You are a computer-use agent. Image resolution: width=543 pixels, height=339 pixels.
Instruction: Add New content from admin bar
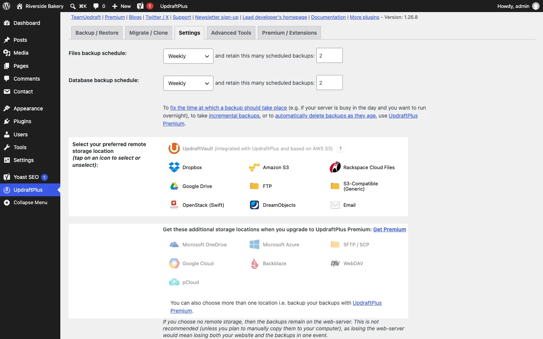point(121,6)
